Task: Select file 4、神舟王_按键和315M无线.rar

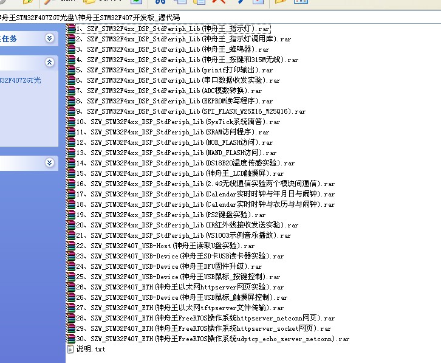Action: [187, 60]
